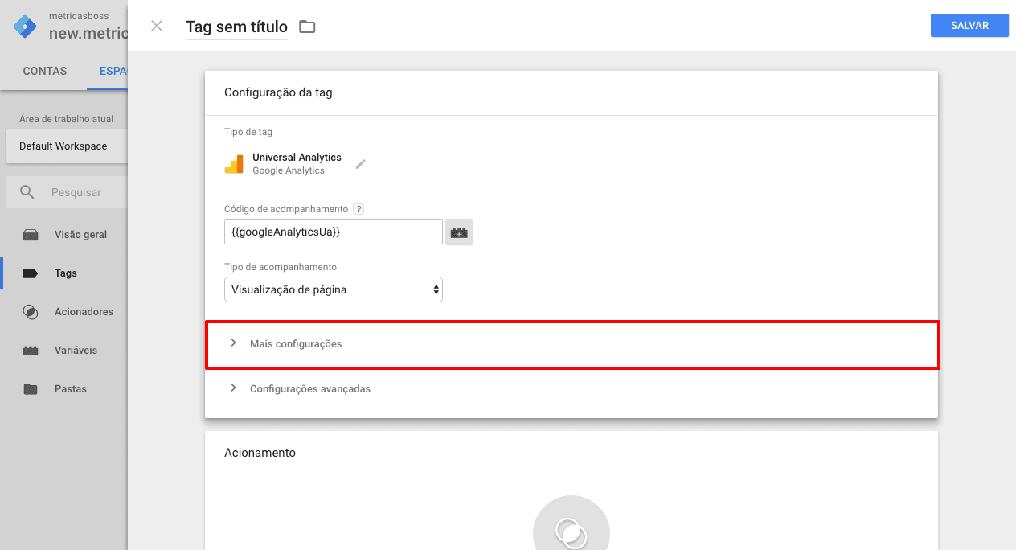Switch to the CONTAS tab
The height and width of the screenshot is (550, 1016).
(x=44, y=71)
